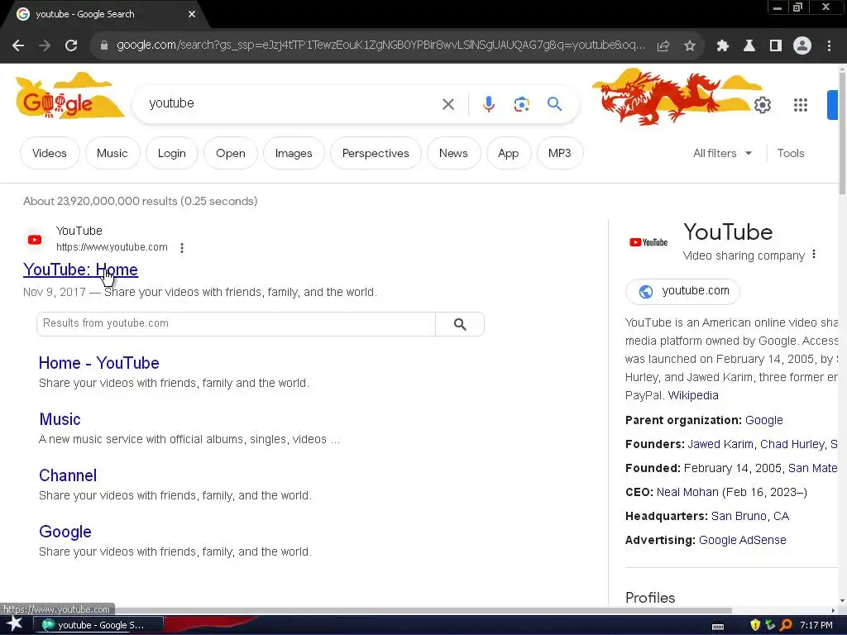Screen dimensions: 847x635
Task: Open the Extensions puzzle icon
Action: (723, 46)
